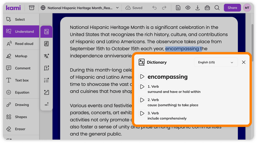
Task: Pick the Markup tool
Action: pos(21,56)
